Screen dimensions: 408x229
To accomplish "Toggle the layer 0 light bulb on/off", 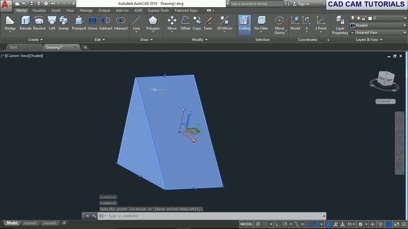I will (x=353, y=18).
